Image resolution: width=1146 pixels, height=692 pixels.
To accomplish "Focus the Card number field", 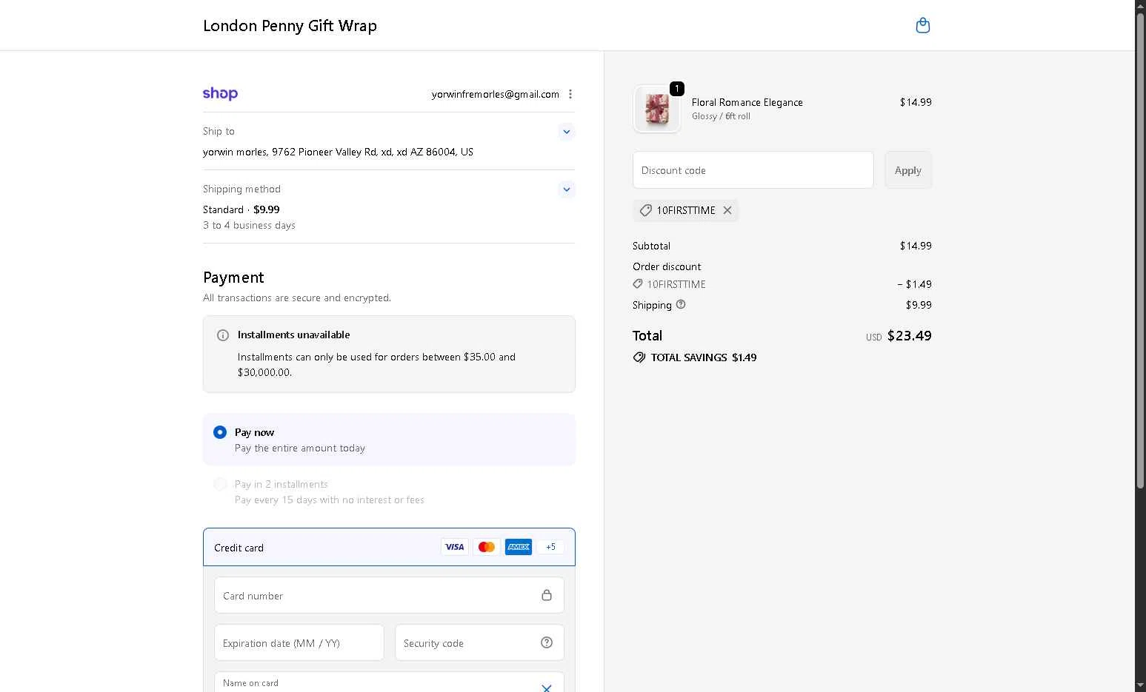I will (389, 595).
